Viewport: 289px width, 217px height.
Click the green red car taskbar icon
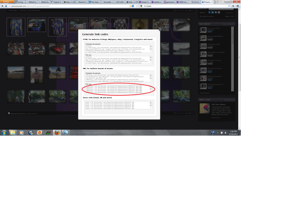(x=48, y=133)
